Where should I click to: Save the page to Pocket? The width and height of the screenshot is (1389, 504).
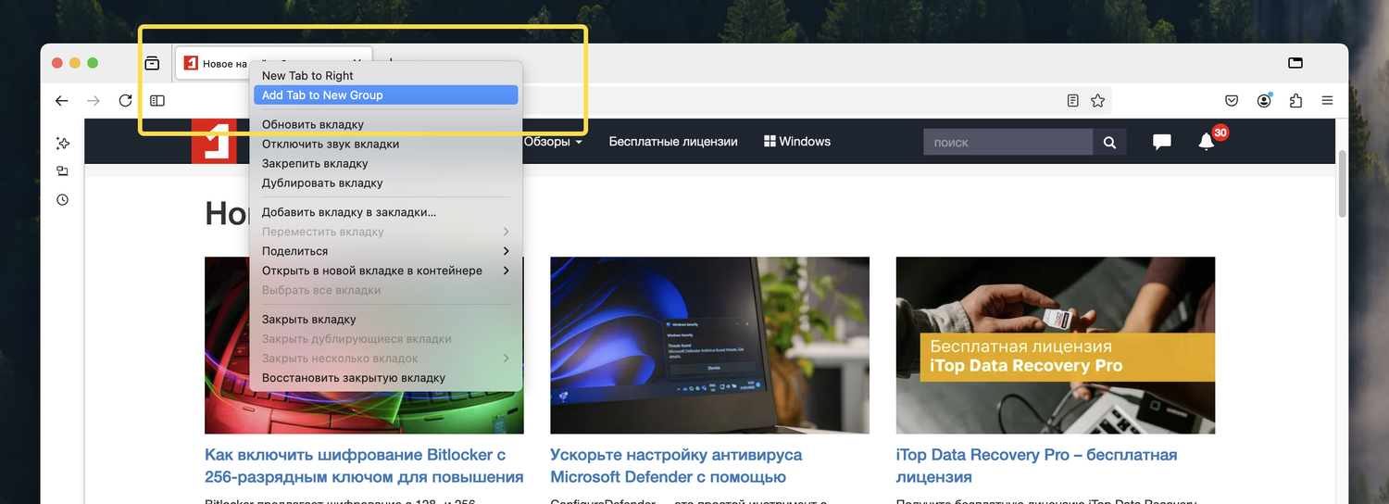(1232, 101)
